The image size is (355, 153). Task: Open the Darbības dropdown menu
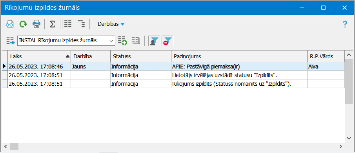coord(111,24)
